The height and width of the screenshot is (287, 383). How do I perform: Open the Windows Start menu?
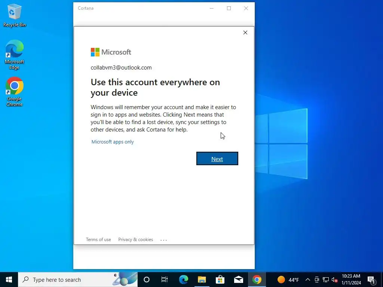(x=9, y=280)
